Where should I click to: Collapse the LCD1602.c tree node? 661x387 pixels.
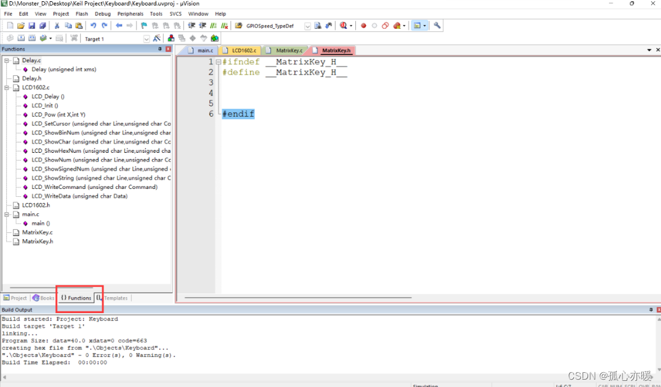[x=7, y=87]
